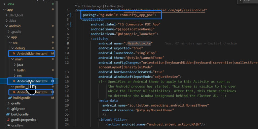Expand the .dart_tool folder chevron
The height and width of the screenshot is (129, 258).
(x=7, y=15)
